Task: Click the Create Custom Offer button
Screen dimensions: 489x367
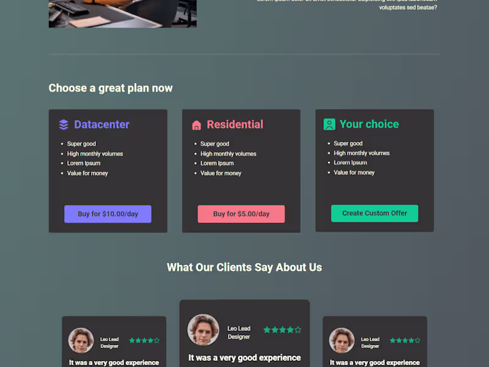Action: 375,213
